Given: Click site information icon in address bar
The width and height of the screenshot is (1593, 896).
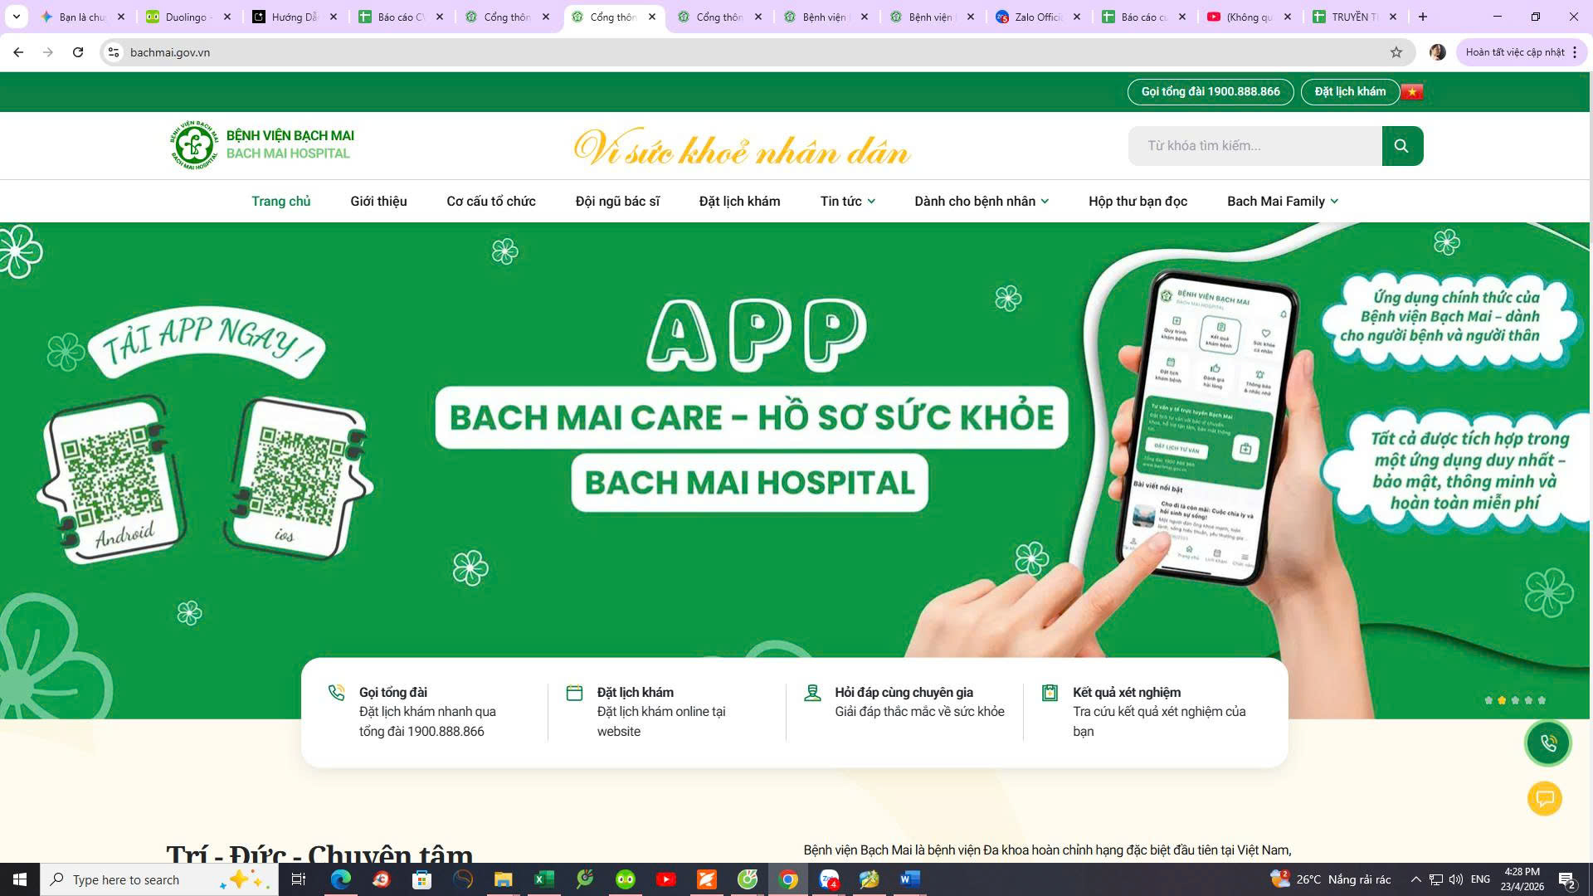Looking at the screenshot, I should pyautogui.click(x=114, y=52).
